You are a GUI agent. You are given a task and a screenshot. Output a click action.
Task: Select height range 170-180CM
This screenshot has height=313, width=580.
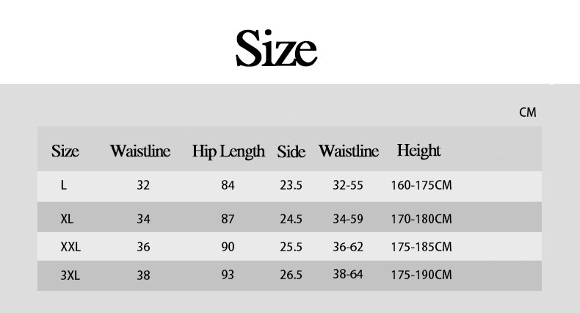(421, 218)
